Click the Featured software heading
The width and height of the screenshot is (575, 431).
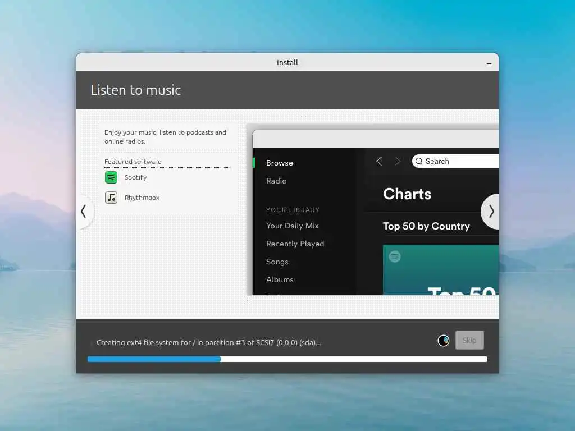click(x=133, y=162)
